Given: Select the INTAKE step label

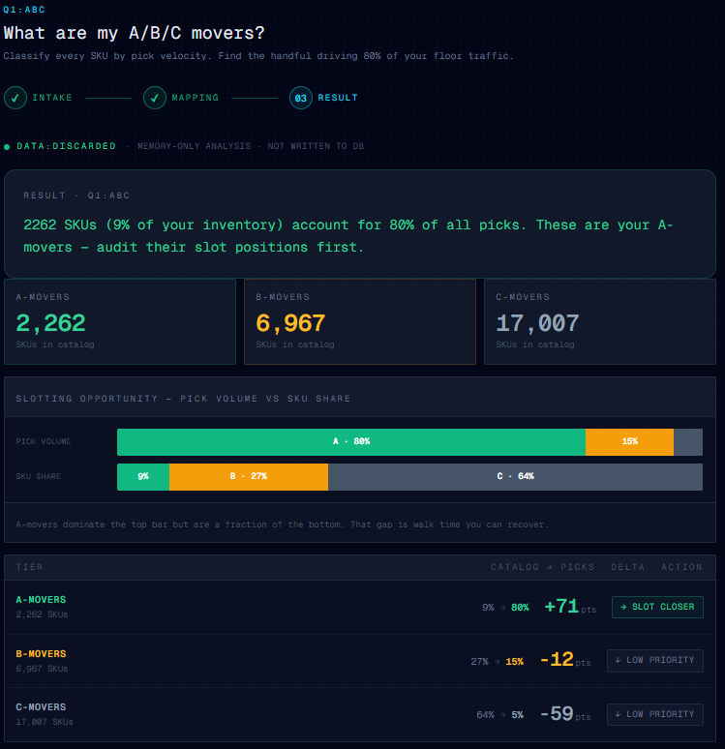Looking at the screenshot, I should pos(52,98).
